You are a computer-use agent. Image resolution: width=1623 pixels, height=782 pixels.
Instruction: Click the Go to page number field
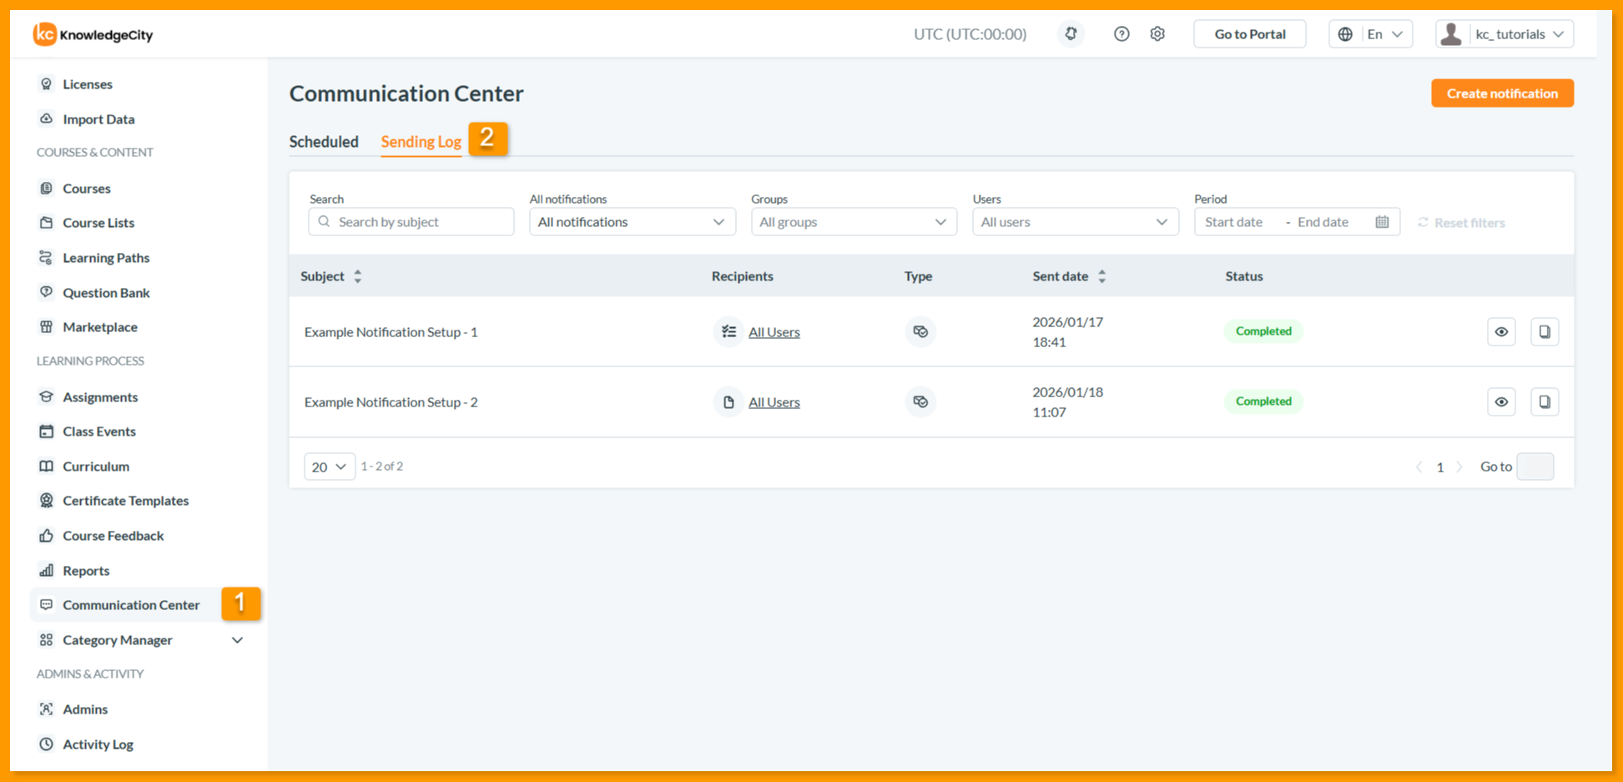[1535, 467]
